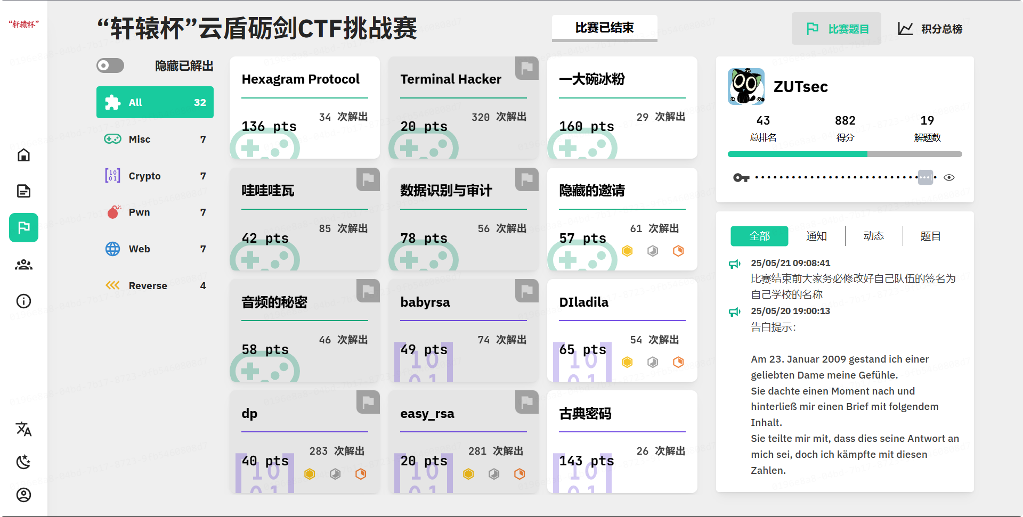The image size is (1023, 517).
Task: Open the 积分总榜 scoreboard
Action: tap(930, 29)
